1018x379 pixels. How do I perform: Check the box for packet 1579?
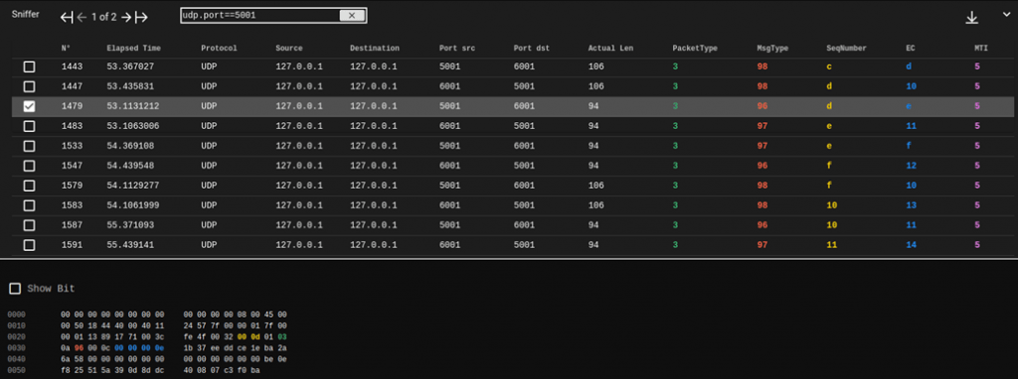[x=29, y=186]
